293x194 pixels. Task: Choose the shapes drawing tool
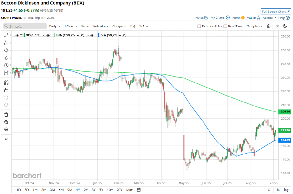[6, 50]
